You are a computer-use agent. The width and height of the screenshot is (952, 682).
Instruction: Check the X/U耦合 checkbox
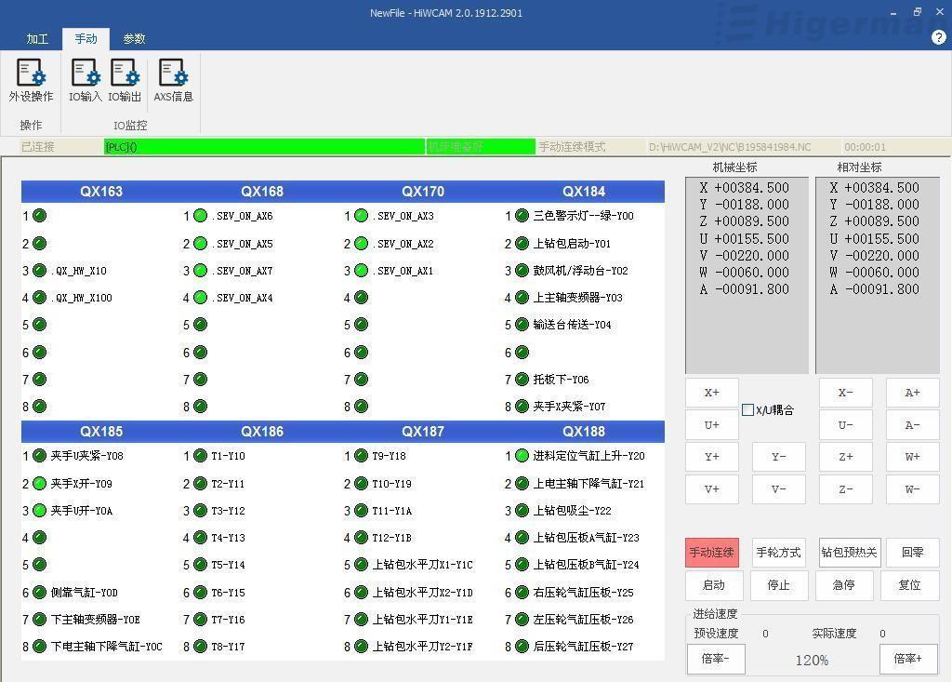point(748,410)
